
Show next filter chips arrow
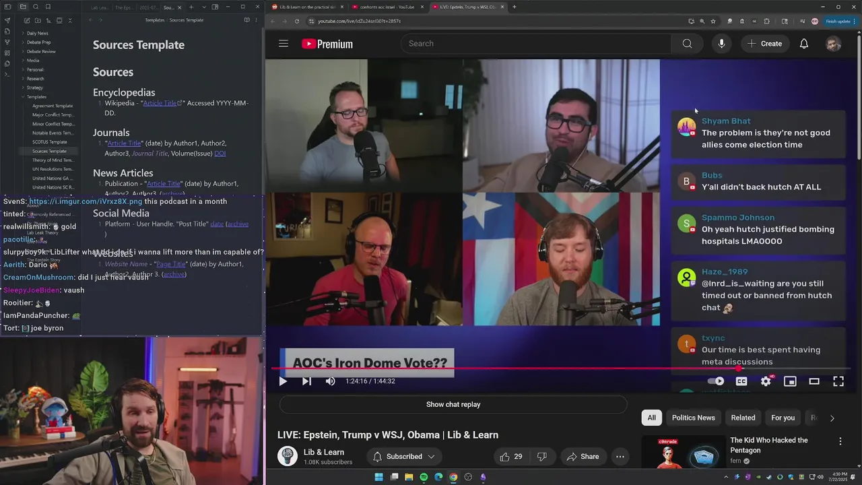[x=832, y=418]
